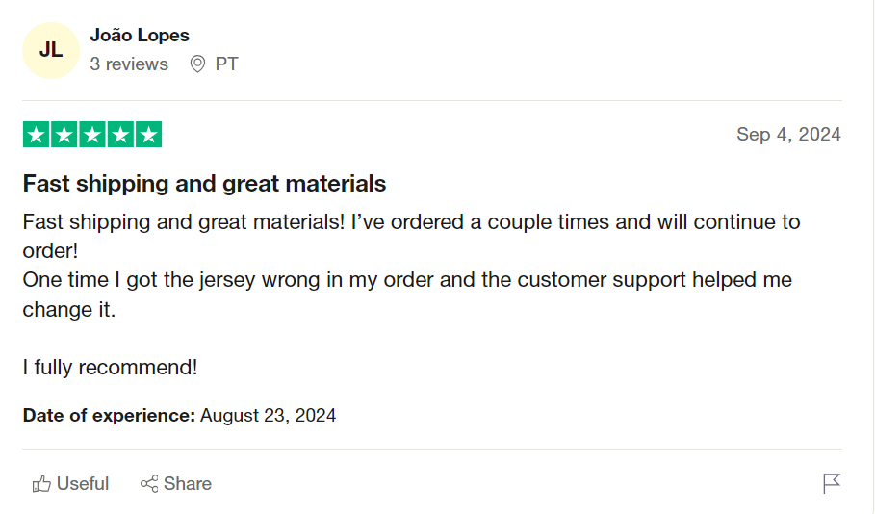875x514 pixels.
Task: Mark review as Useful
Action: [x=70, y=484]
